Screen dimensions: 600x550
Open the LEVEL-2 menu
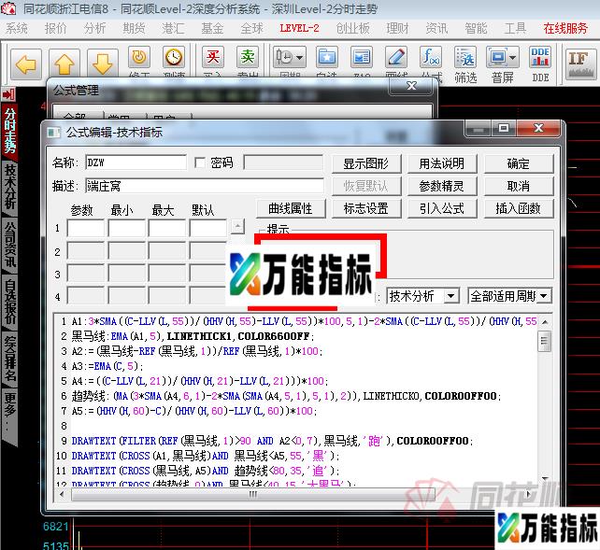point(299,28)
